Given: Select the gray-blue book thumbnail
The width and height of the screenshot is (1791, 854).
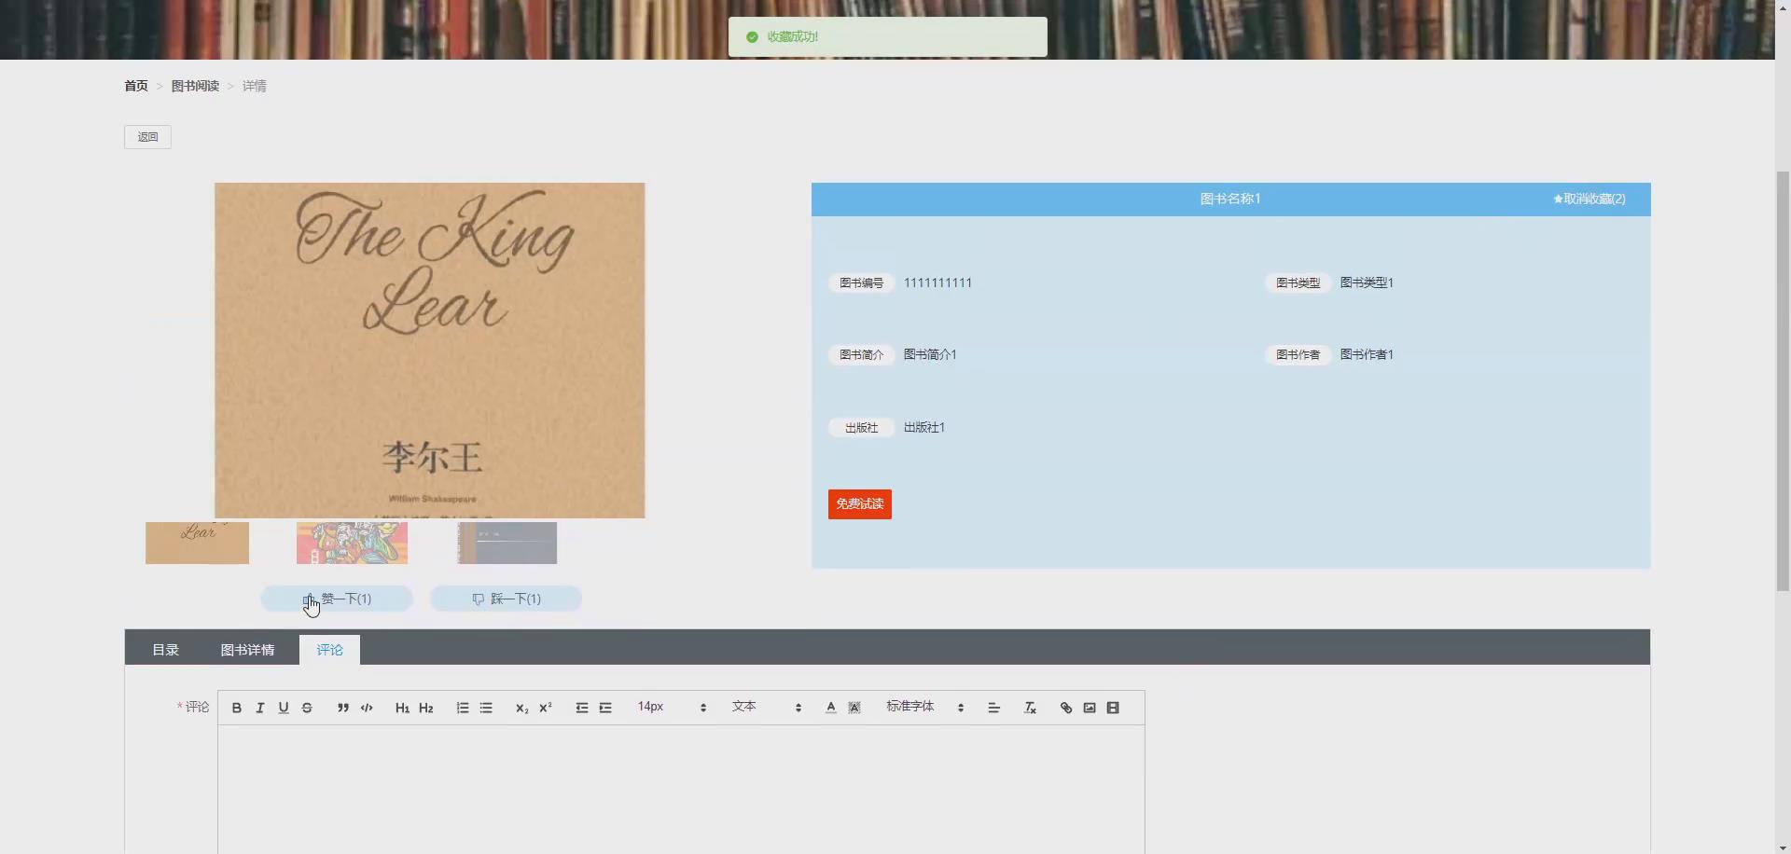Looking at the screenshot, I should pyautogui.click(x=507, y=543).
